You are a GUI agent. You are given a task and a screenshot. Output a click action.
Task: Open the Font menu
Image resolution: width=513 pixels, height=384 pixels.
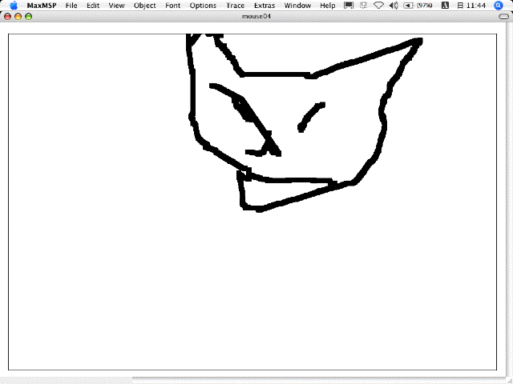pyautogui.click(x=172, y=6)
